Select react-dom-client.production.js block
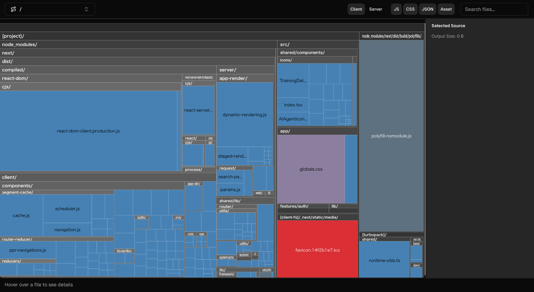 pos(88,131)
